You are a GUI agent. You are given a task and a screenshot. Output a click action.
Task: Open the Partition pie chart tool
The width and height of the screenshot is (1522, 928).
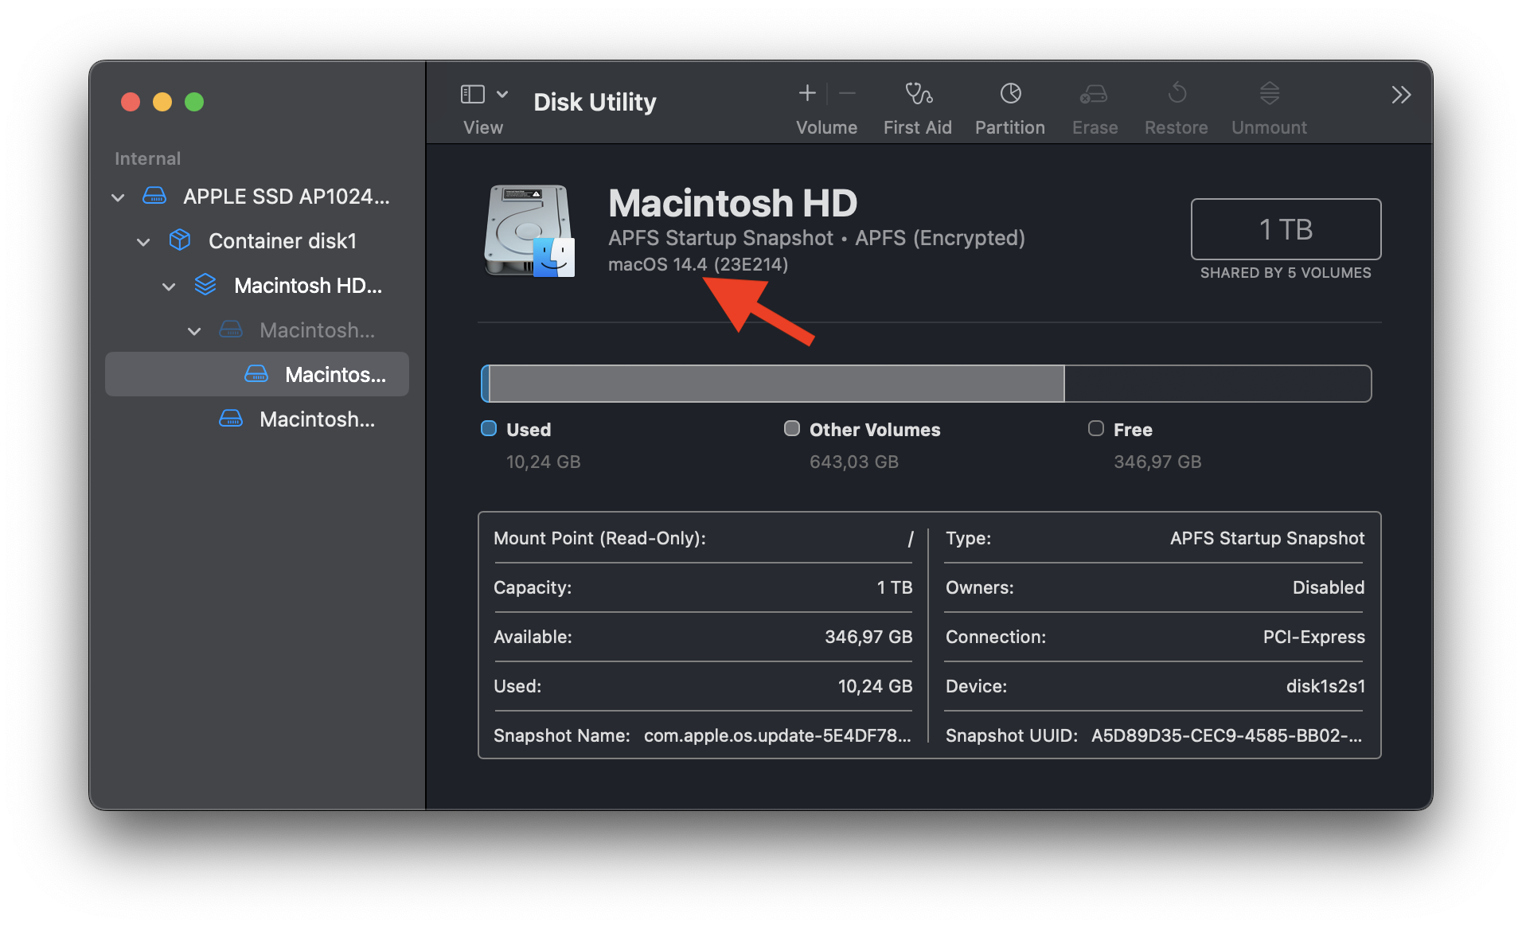[x=1010, y=95]
